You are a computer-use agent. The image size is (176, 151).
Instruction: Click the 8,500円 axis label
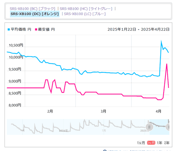point(15,93)
